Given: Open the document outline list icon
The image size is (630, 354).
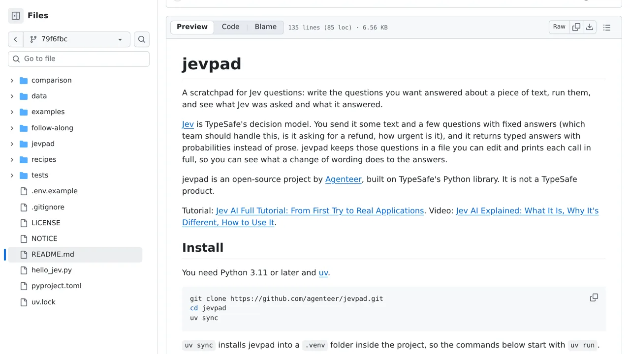Looking at the screenshot, I should coord(607,28).
